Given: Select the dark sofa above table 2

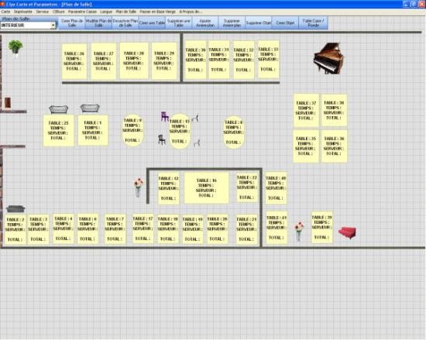Looking at the screenshot, I should [x=15, y=209].
